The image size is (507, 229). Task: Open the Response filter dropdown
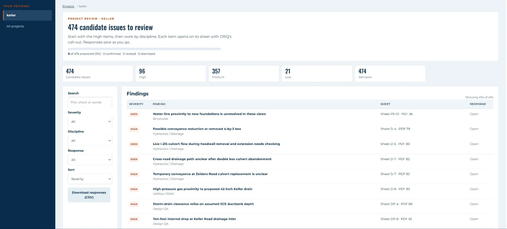(90, 160)
